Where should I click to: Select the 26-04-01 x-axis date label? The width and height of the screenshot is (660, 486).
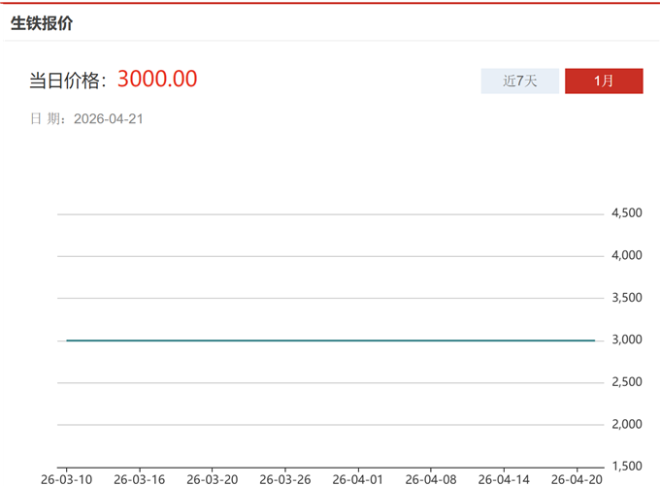point(358,478)
